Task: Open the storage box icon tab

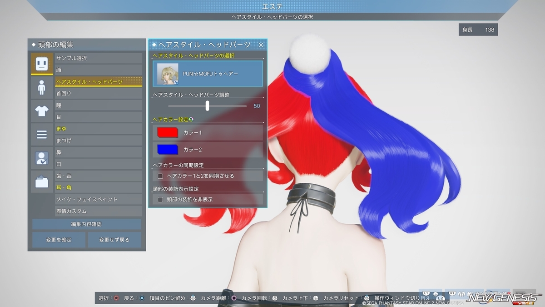Action: (42, 182)
